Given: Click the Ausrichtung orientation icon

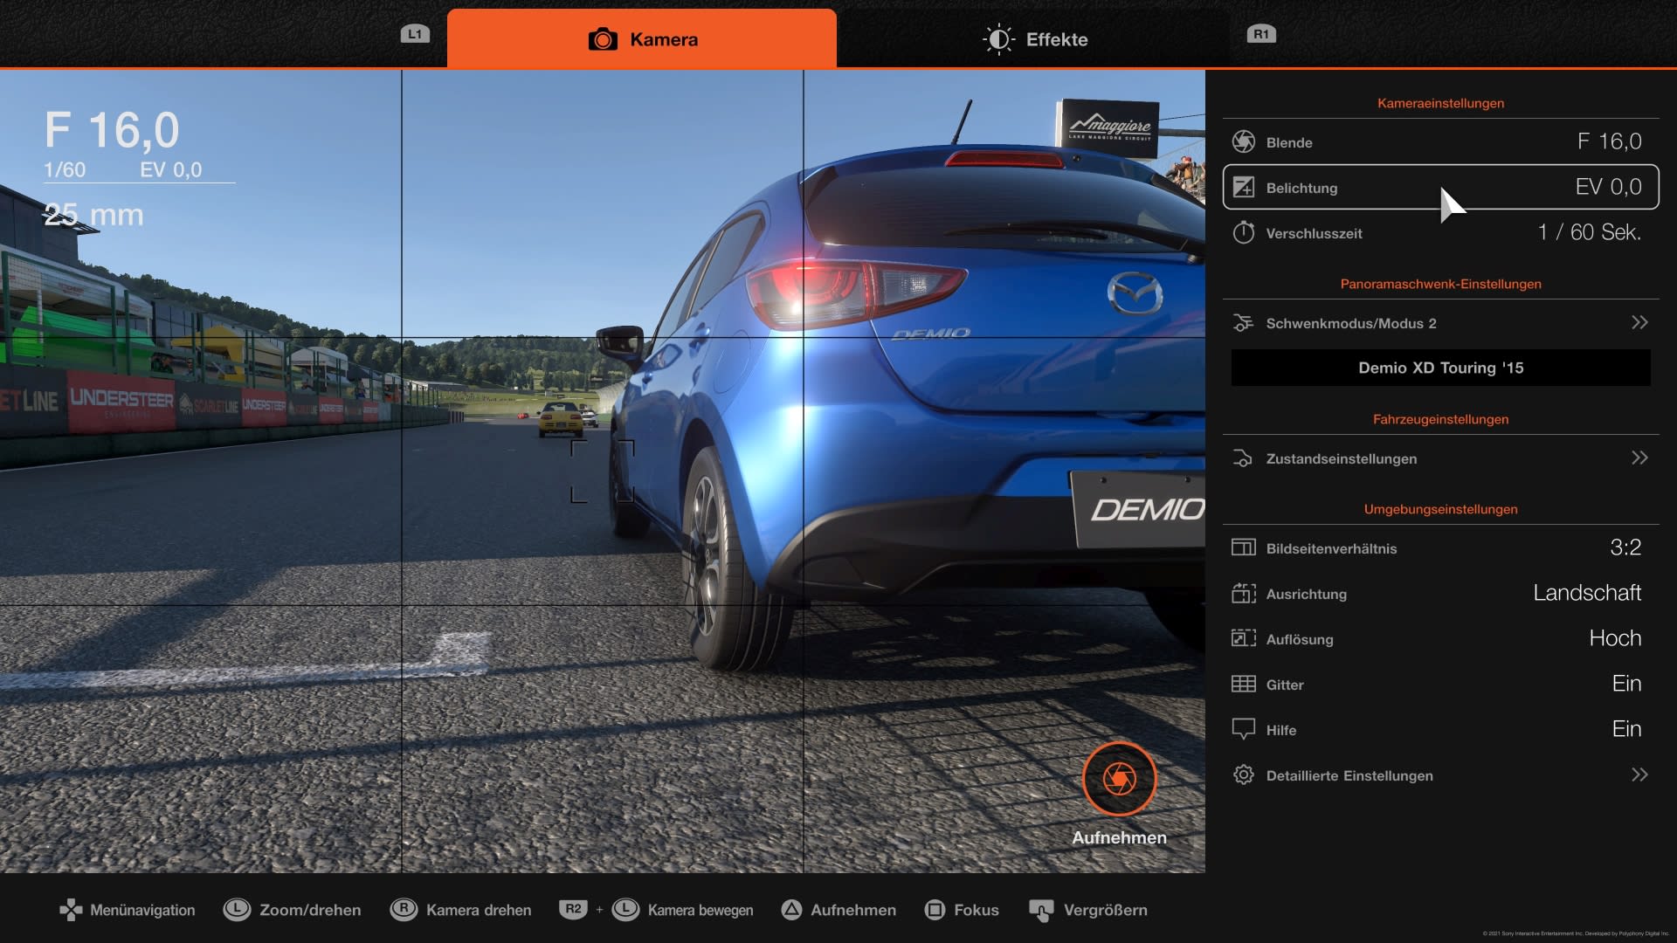Looking at the screenshot, I should point(1243,594).
